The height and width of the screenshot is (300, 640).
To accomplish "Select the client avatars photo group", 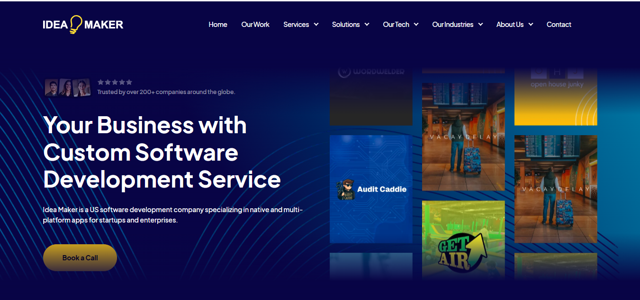I will [x=68, y=87].
